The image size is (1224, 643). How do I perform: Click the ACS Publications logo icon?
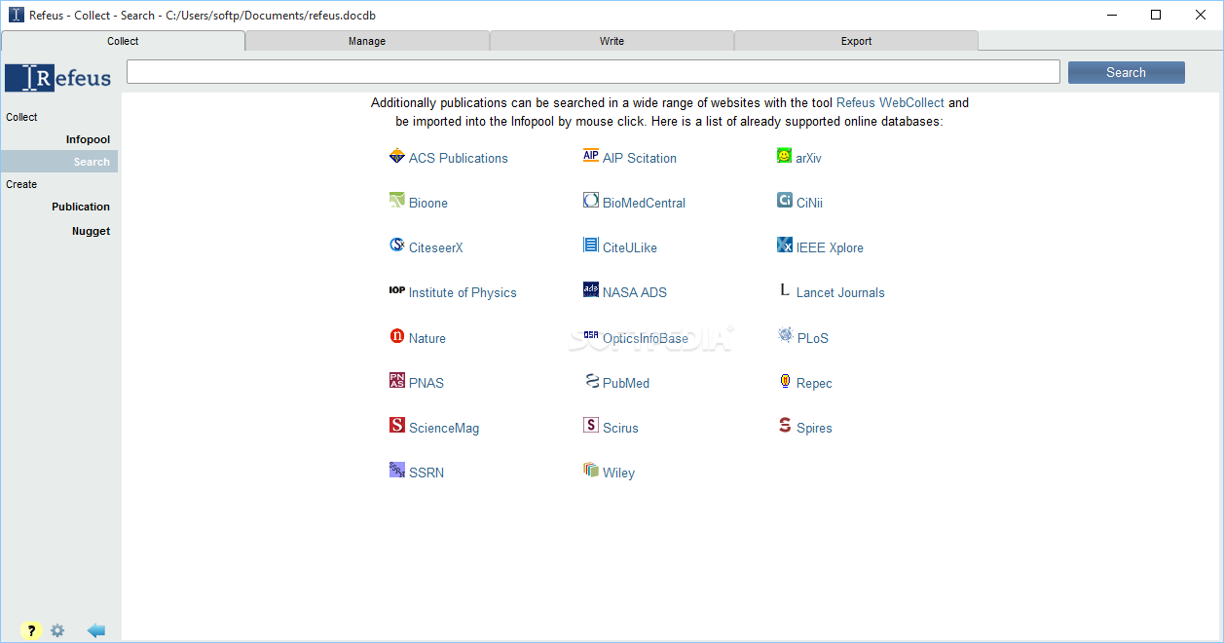tap(396, 156)
